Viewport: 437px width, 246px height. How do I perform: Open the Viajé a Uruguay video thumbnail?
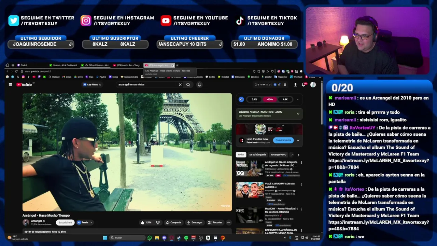coord(250,190)
